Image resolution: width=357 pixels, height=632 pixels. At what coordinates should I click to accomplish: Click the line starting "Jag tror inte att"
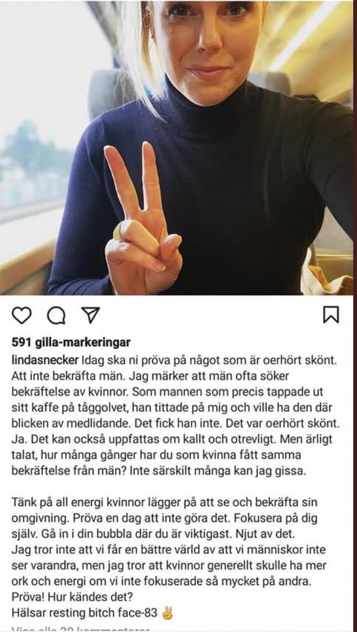(169, 550)
